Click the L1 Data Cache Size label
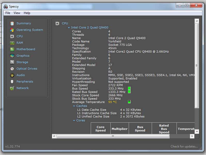 point(92,110)
